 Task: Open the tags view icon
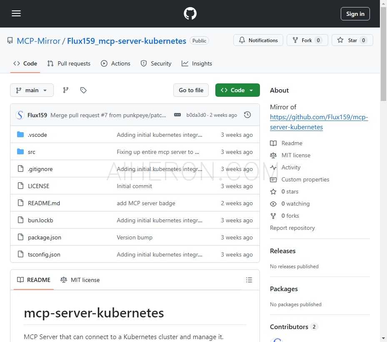(83, 90)
